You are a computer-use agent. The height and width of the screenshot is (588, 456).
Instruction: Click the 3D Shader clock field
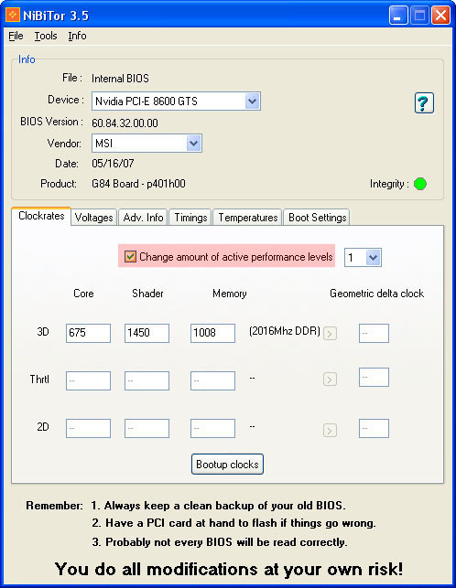[x=147, y=333]
